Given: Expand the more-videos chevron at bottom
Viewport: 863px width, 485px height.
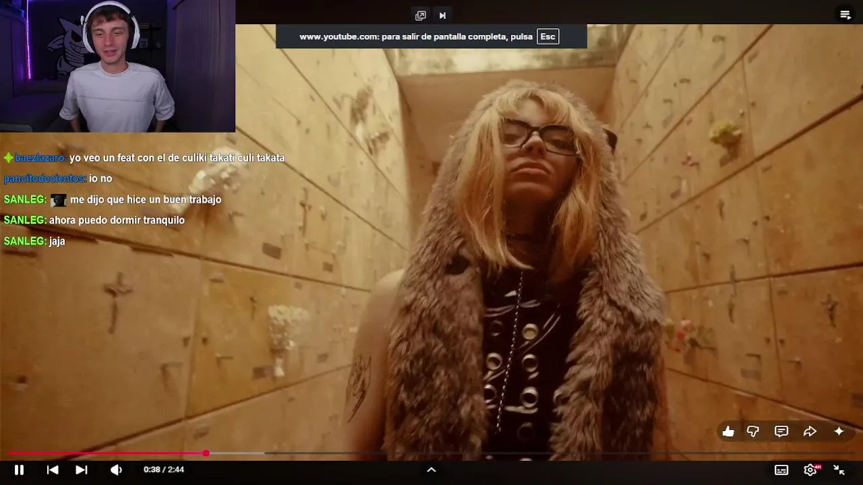Looking at the screenshot, I should [431, 470].
